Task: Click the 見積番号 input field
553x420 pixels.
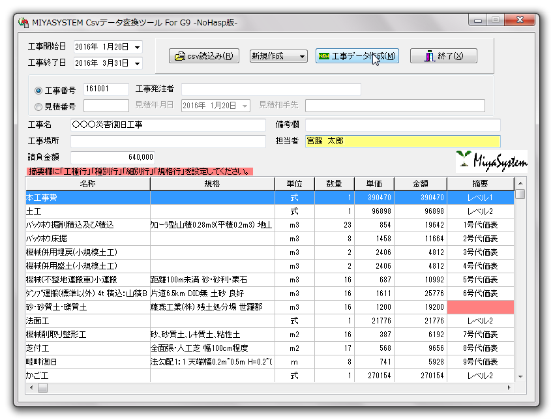Action: coord(106,106)
